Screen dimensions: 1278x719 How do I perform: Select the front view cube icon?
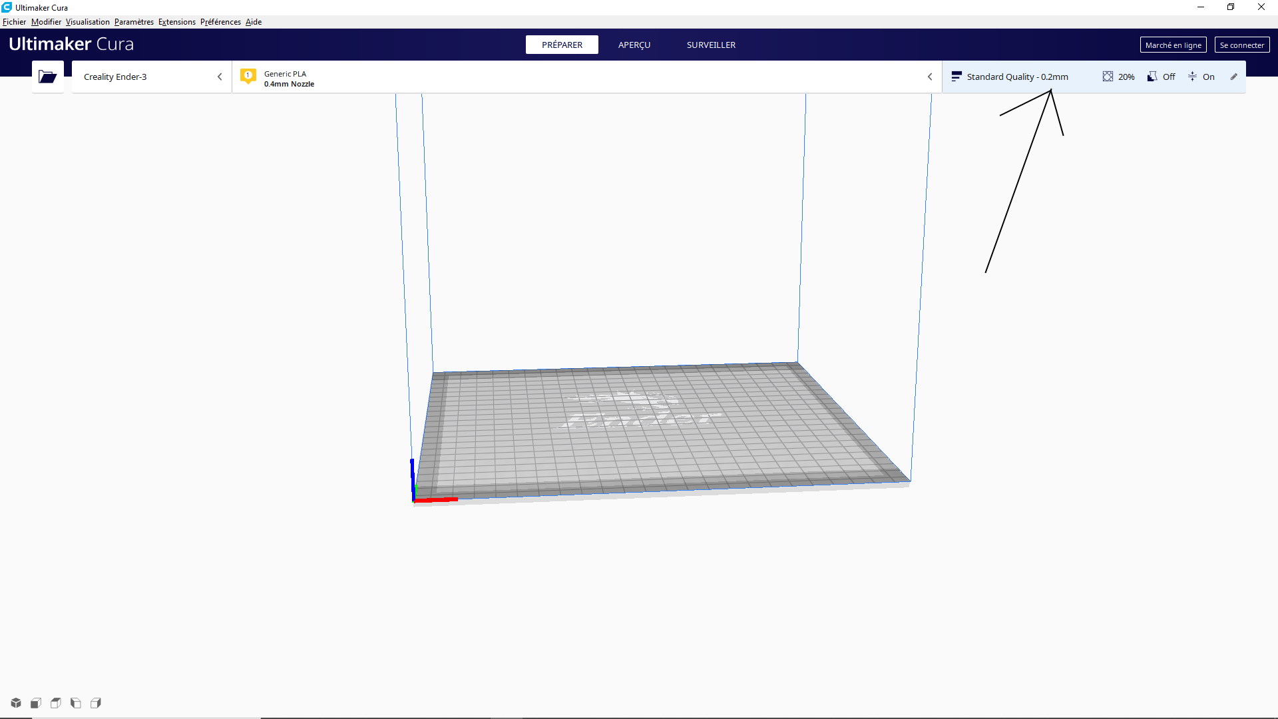pyautogui.click(x=36, y=703)
